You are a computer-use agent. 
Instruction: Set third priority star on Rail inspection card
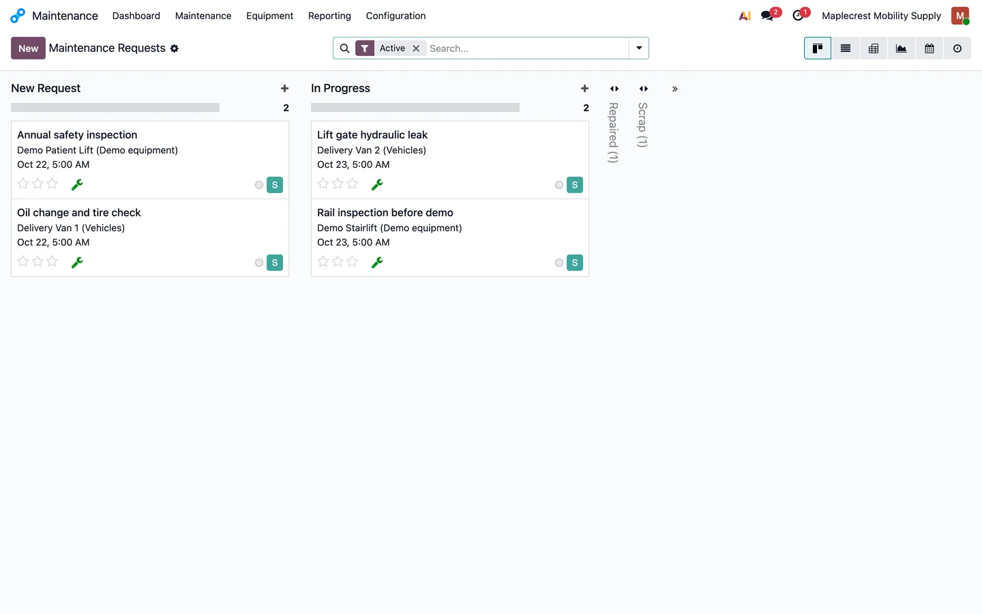(x=353, y=261)
